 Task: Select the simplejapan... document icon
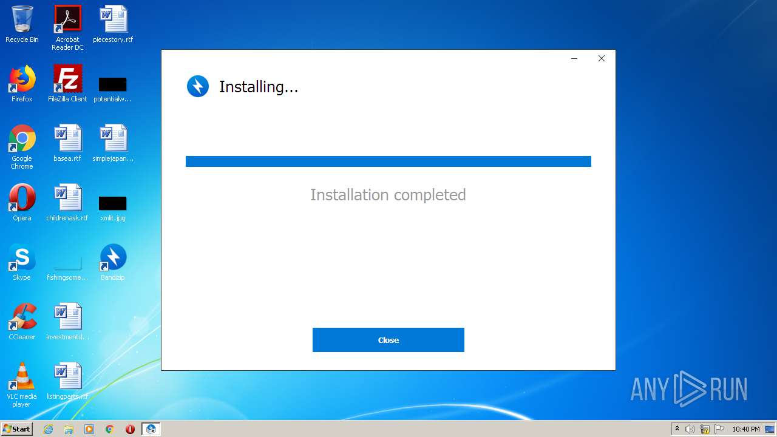113,143
